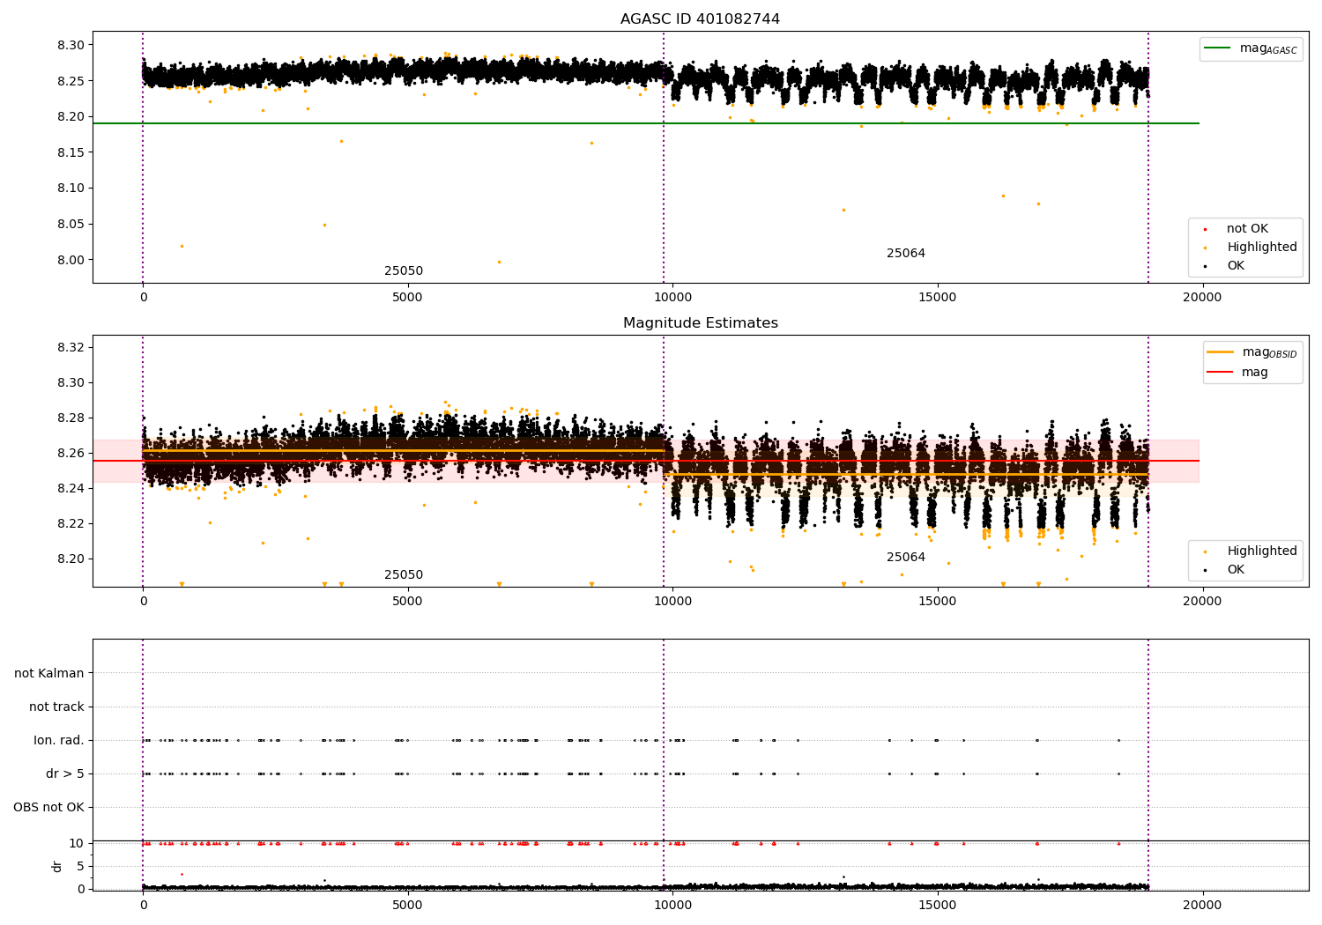Click the 'Ion. rad.' row label

(x=59, y=740)
